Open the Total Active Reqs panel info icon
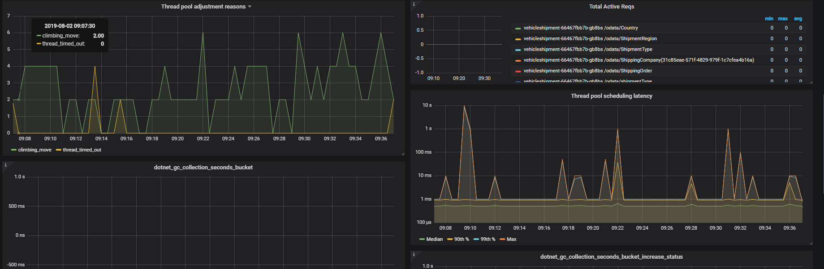Viewport: 824px width, 269px height. [414, 4]
